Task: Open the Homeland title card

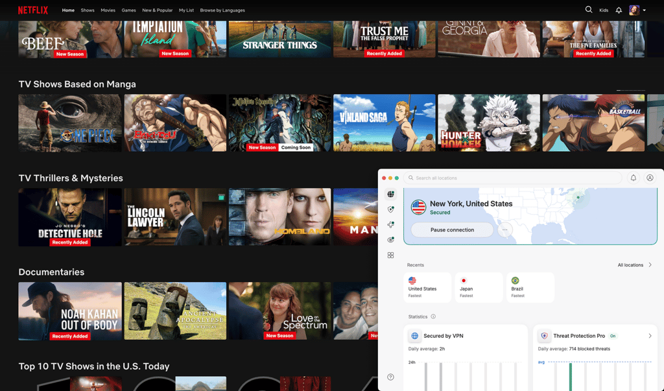Action: pos(280,217)
